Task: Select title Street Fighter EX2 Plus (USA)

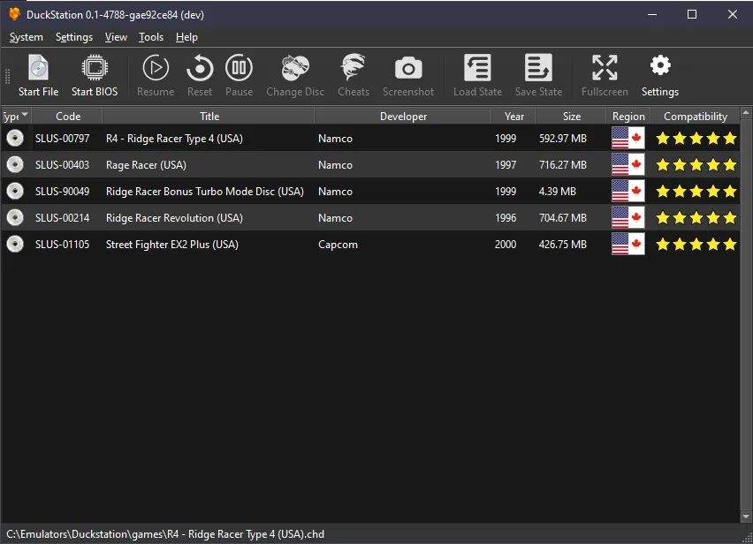Action: pos(172,244)
